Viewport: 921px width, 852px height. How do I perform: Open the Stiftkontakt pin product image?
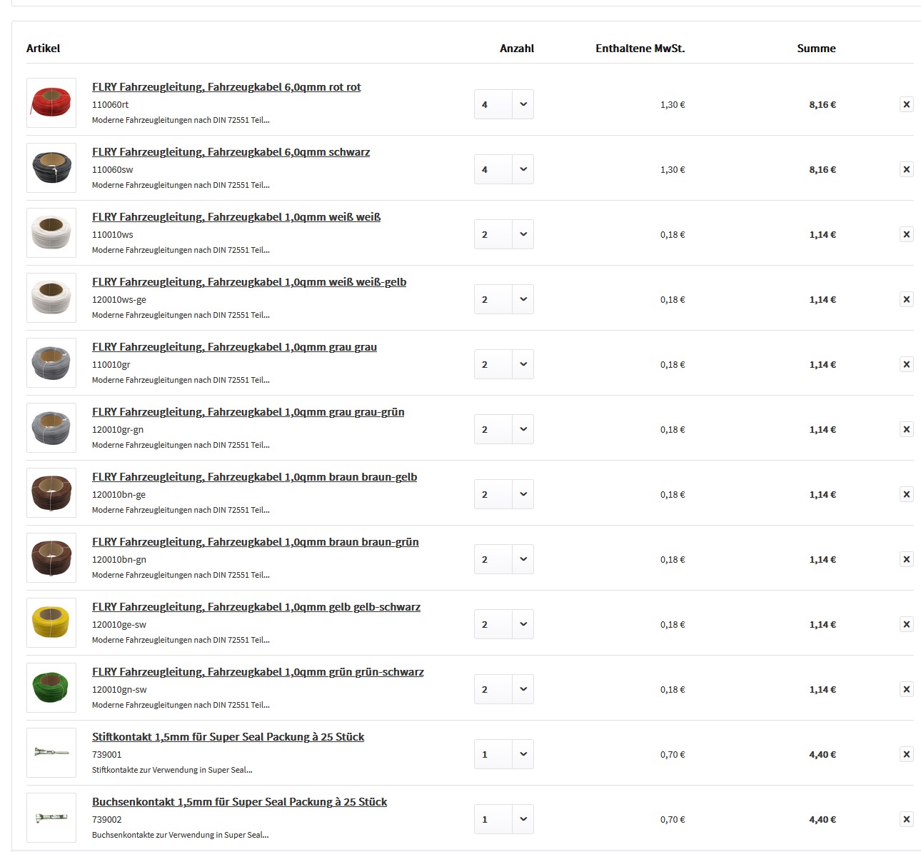point(51,753)
